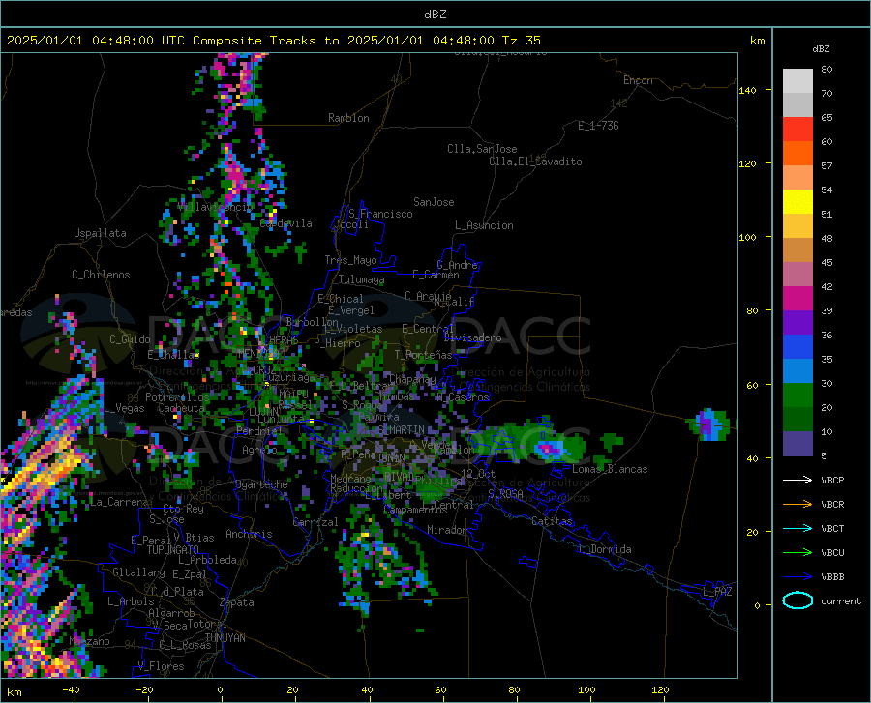Click the white VBCP arrow icon
The image size is (871, 703).
coord(797,480)
